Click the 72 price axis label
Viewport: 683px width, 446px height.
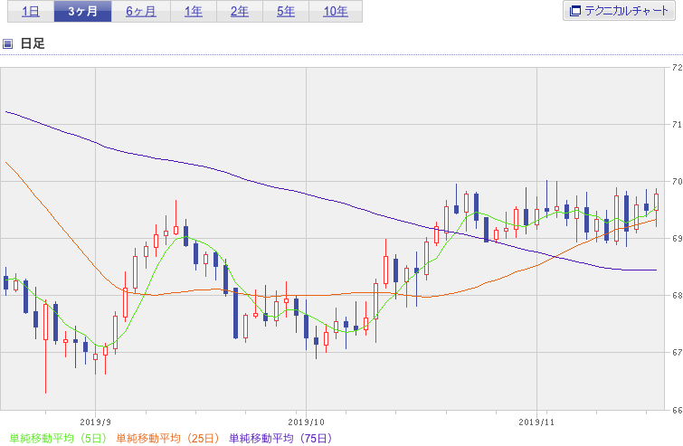[677, 68]
